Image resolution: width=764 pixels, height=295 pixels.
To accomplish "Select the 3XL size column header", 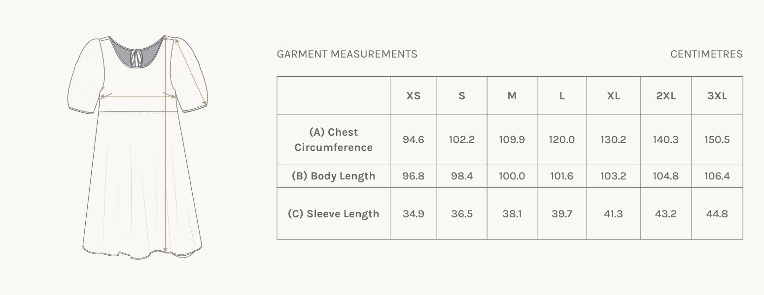I will (x=717, y=96).
